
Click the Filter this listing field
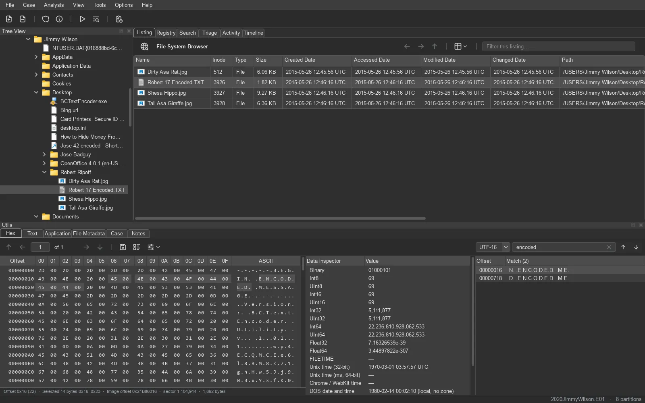tap(558, 46)
